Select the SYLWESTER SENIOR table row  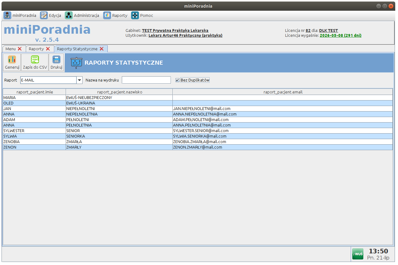click(x=92, y=131)
